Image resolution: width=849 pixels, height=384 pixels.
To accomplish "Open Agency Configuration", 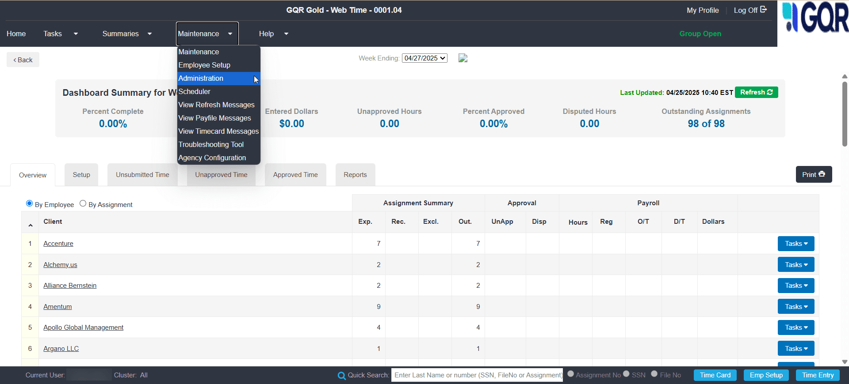I will 218,158.
